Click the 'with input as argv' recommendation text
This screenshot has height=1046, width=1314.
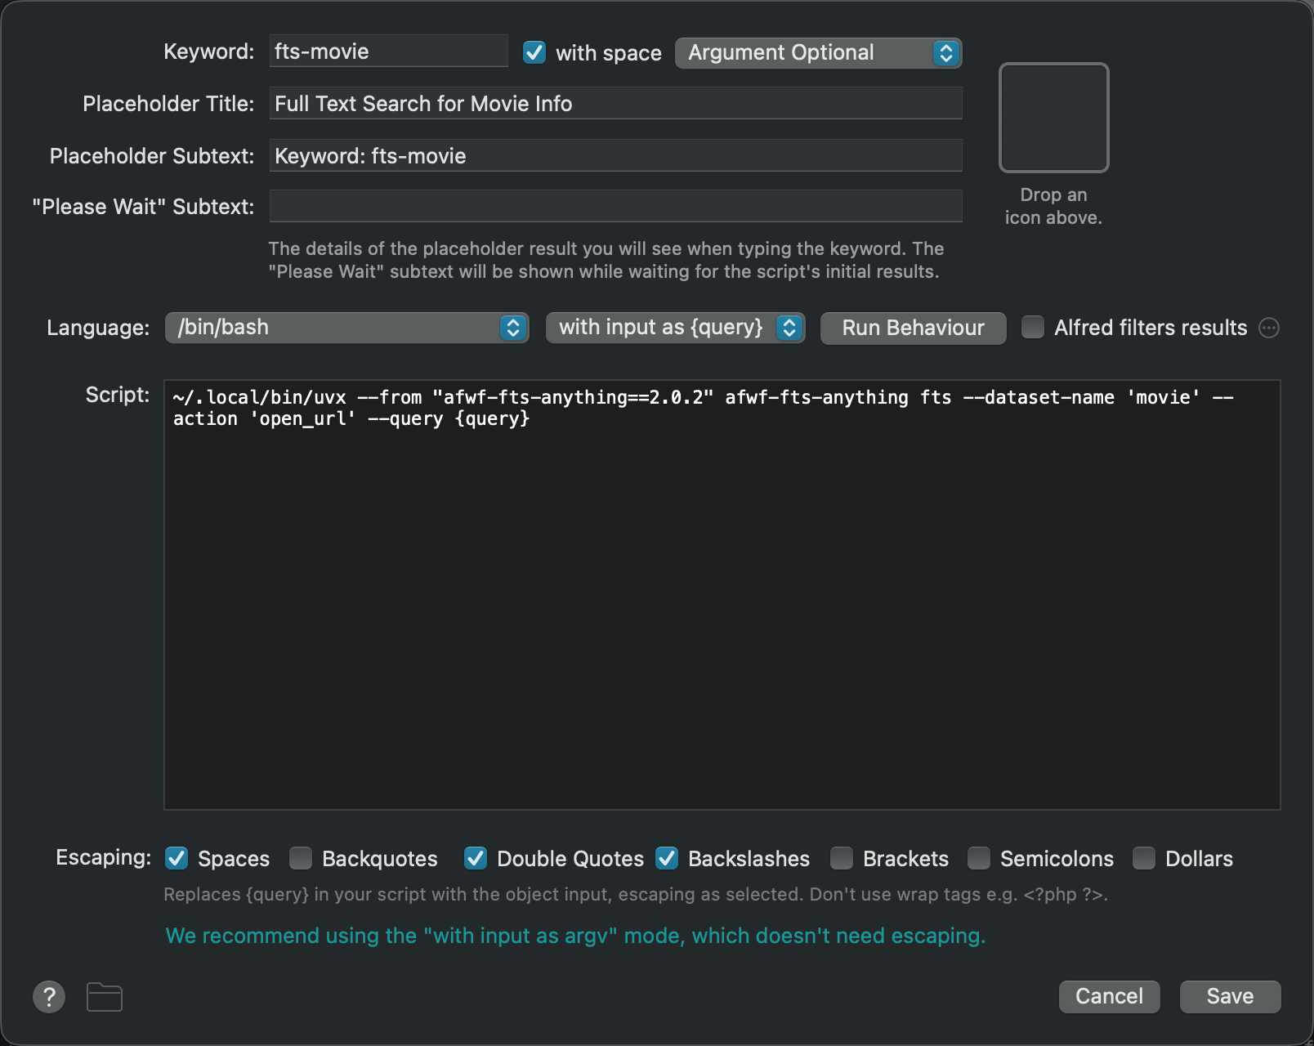575,936
